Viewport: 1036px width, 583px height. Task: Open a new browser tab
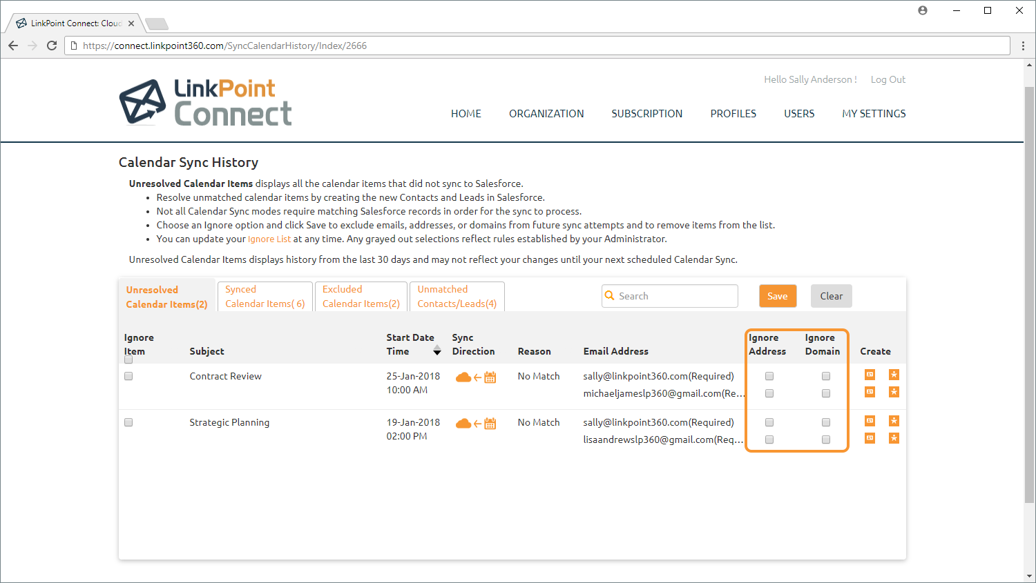click(x=157, y=24)
